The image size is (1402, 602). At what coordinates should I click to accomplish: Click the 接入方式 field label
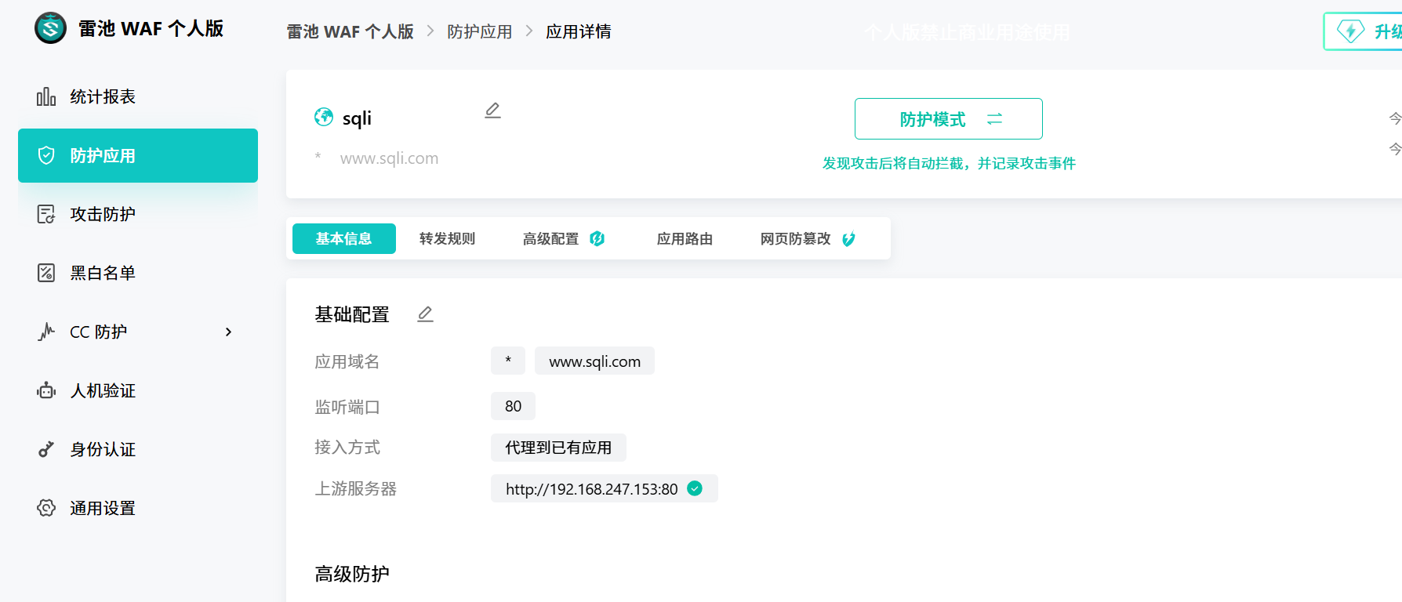347,447
